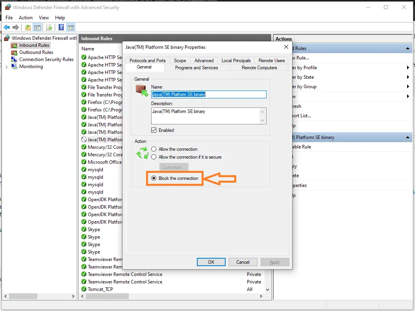
Task: Click green check icon beside Microsoft Office rule
Action: 84,162
